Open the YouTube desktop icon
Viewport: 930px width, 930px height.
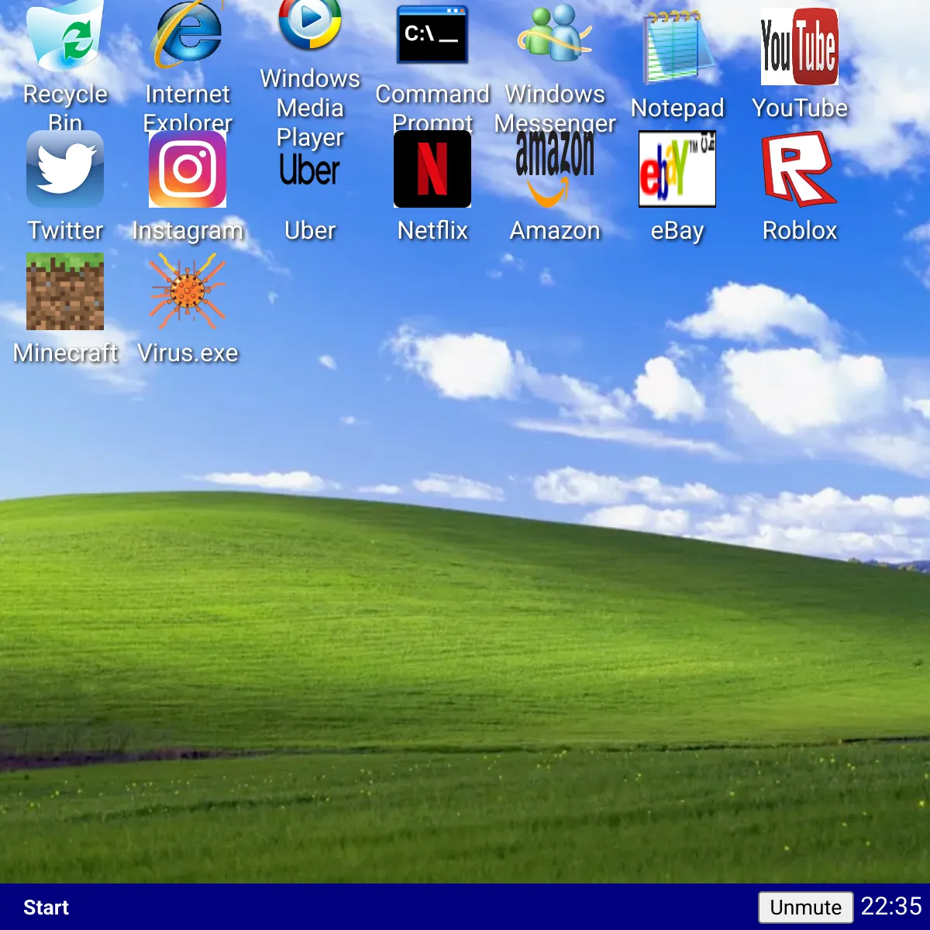pyautogui.click(x=800, y=46)
